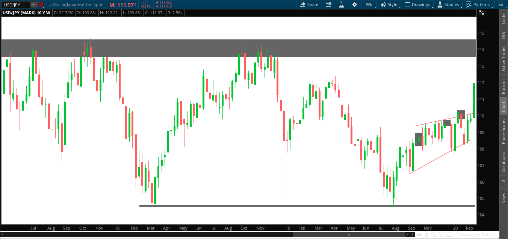Click the Share button
The image size is (508, 239).
click(x=309, y=5)
